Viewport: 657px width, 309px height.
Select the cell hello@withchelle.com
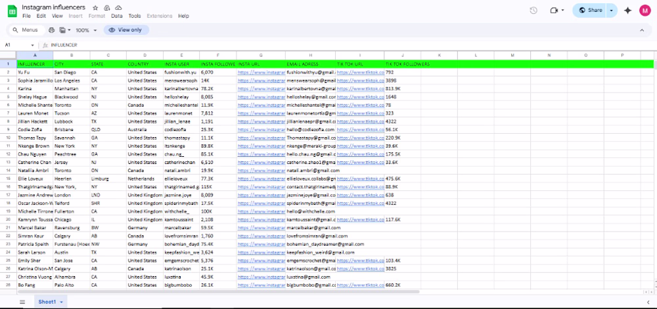coord(311,211)
